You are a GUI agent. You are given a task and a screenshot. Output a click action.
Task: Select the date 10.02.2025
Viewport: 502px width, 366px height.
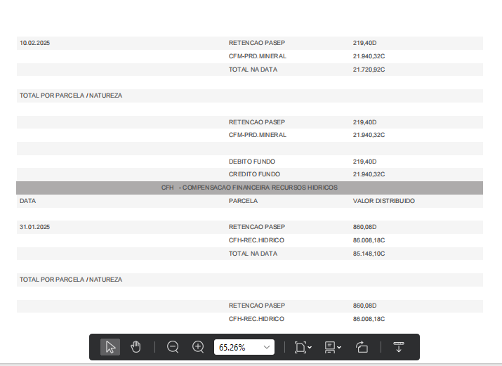tap(34, 43)
